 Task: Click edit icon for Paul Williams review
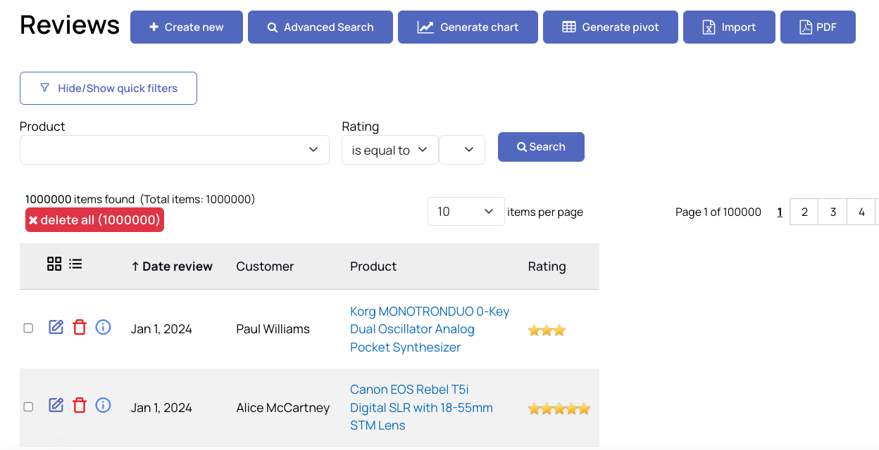click(56, 327)
